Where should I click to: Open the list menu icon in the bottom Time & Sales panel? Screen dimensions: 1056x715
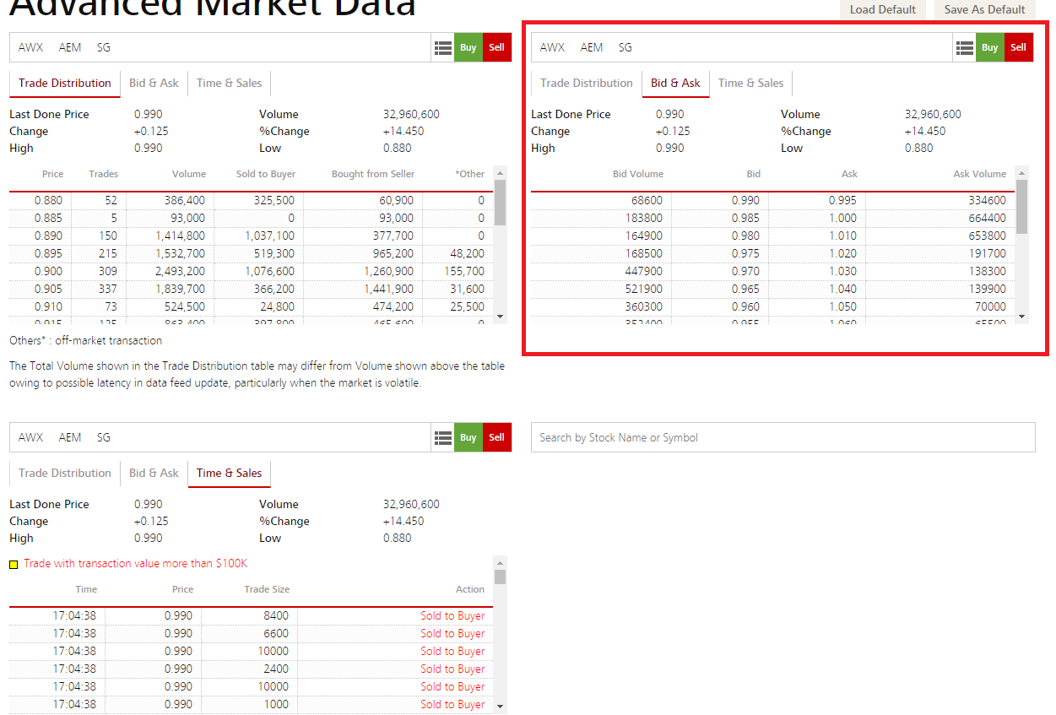(x=443, y=437)
